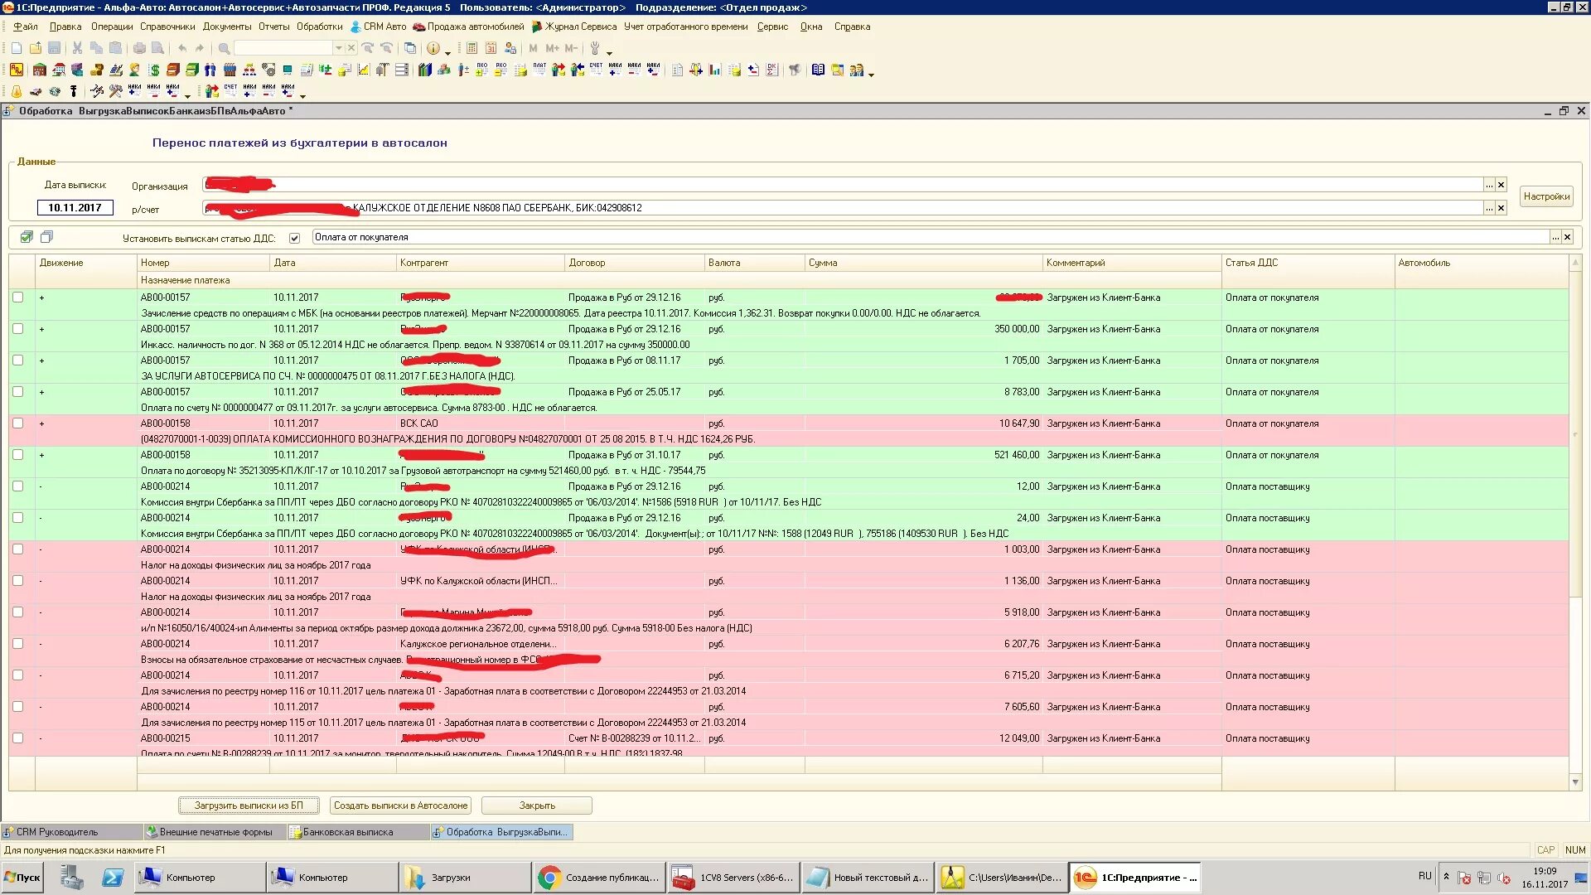Click 'Создать выписки в Автосалоне' button
1591x895 pixels.
coord(401,805)
